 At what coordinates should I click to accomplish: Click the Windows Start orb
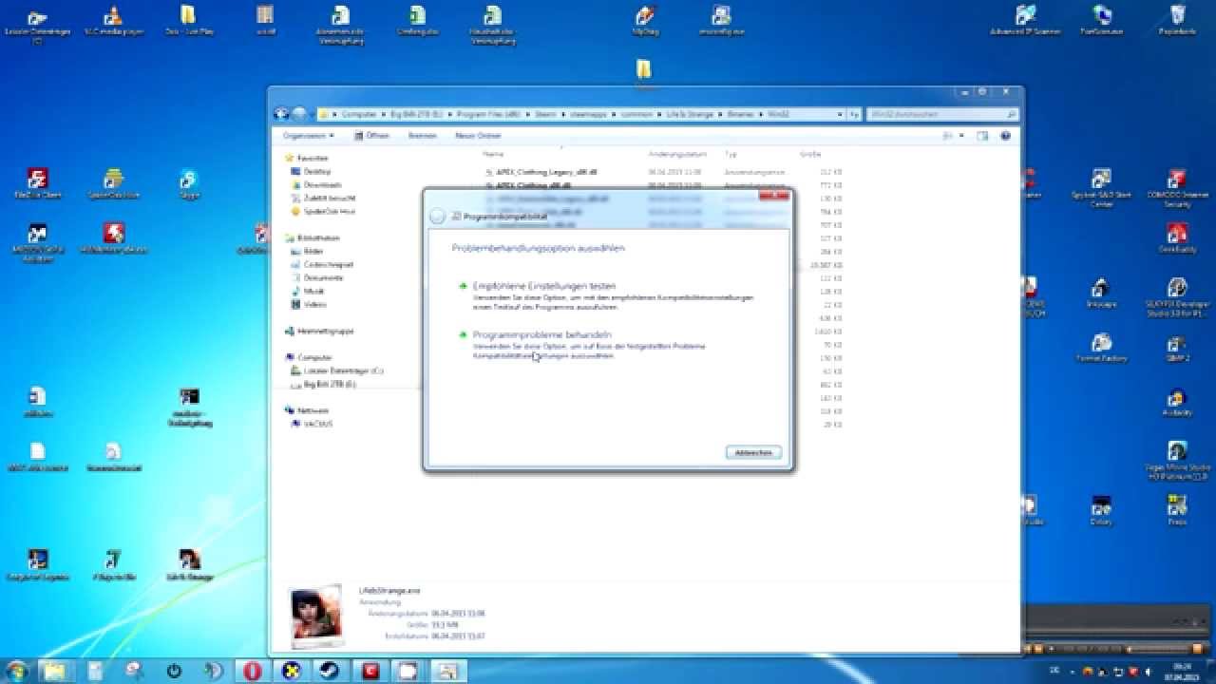18,670
